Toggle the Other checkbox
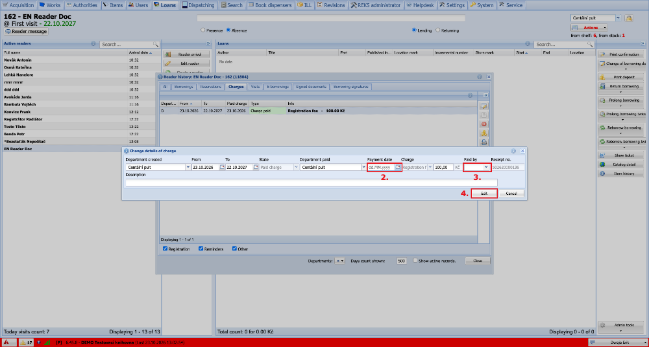 click(x=234, y=249)
